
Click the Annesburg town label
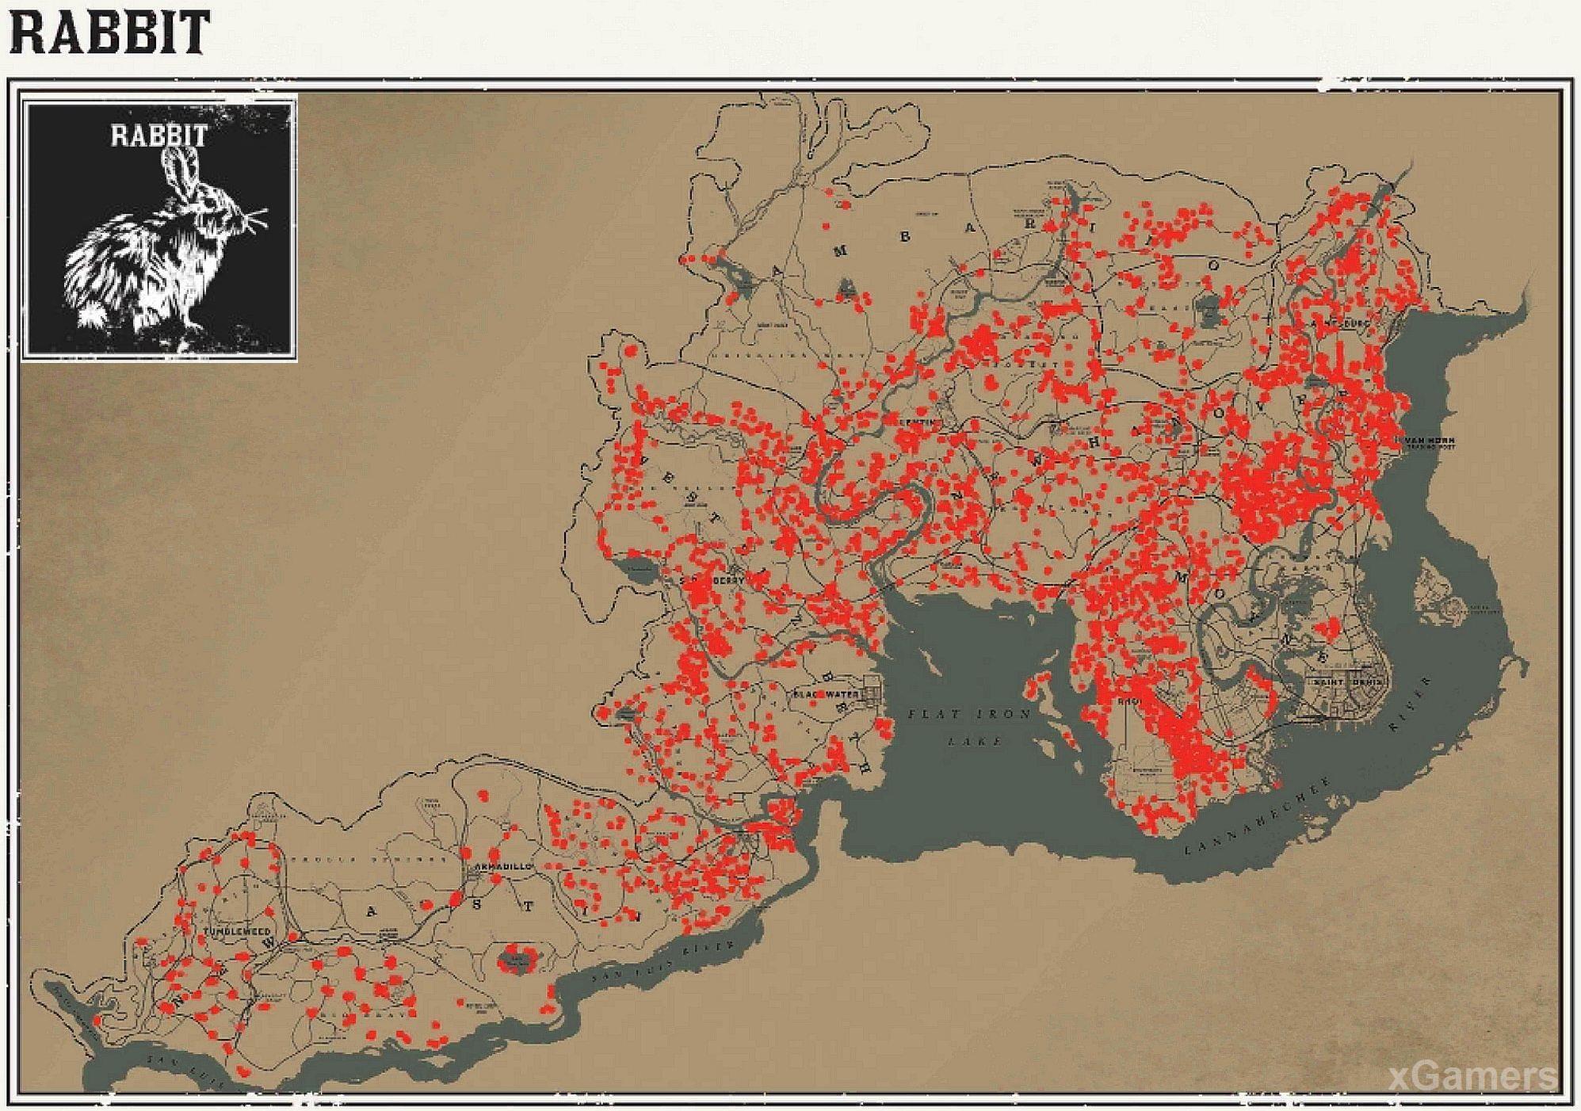click(x=1339, y=323)
